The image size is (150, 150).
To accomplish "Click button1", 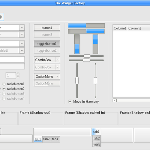I will pos(47,28).
